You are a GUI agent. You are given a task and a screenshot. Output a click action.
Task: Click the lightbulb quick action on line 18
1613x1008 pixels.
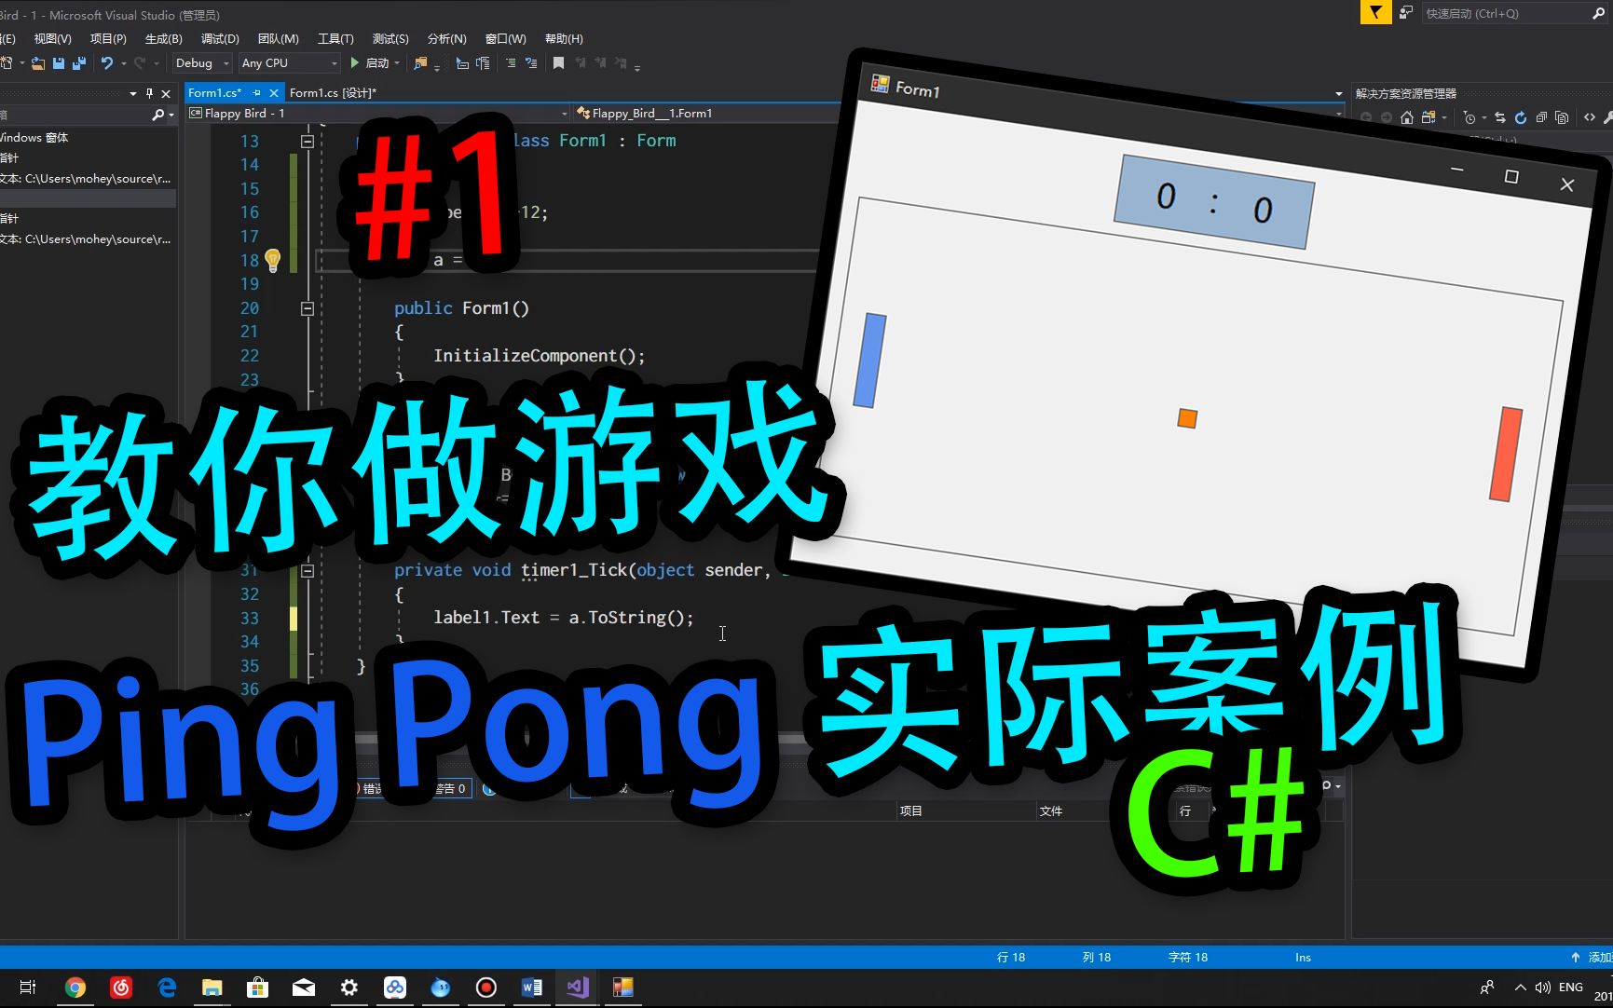point(272,260)
